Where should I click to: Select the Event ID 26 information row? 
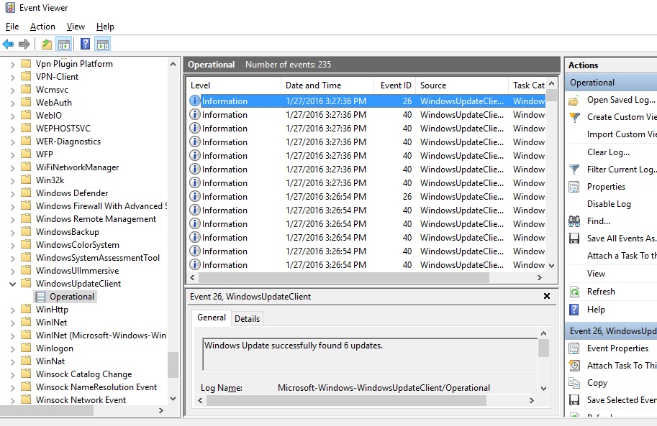tap(324, 101)
